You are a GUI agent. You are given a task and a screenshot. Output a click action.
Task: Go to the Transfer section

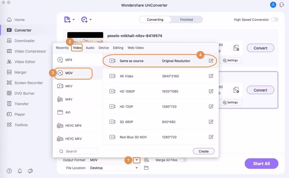point(18,104)
